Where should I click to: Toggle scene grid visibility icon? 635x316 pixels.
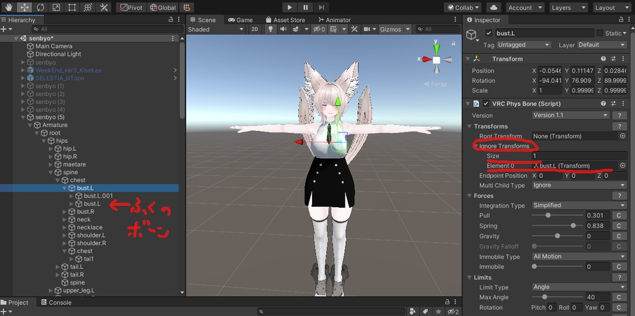point(333,29)
